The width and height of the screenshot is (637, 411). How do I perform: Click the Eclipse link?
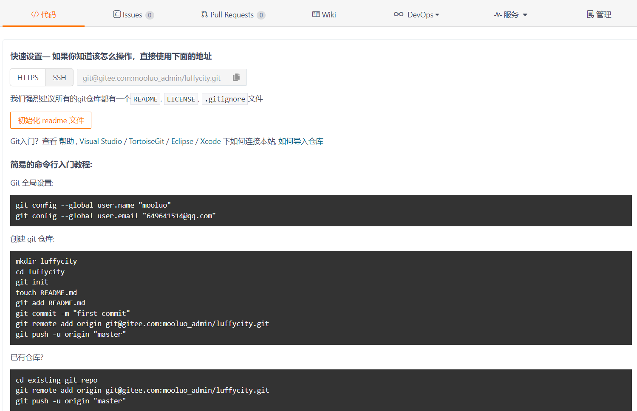click(182, 141)
